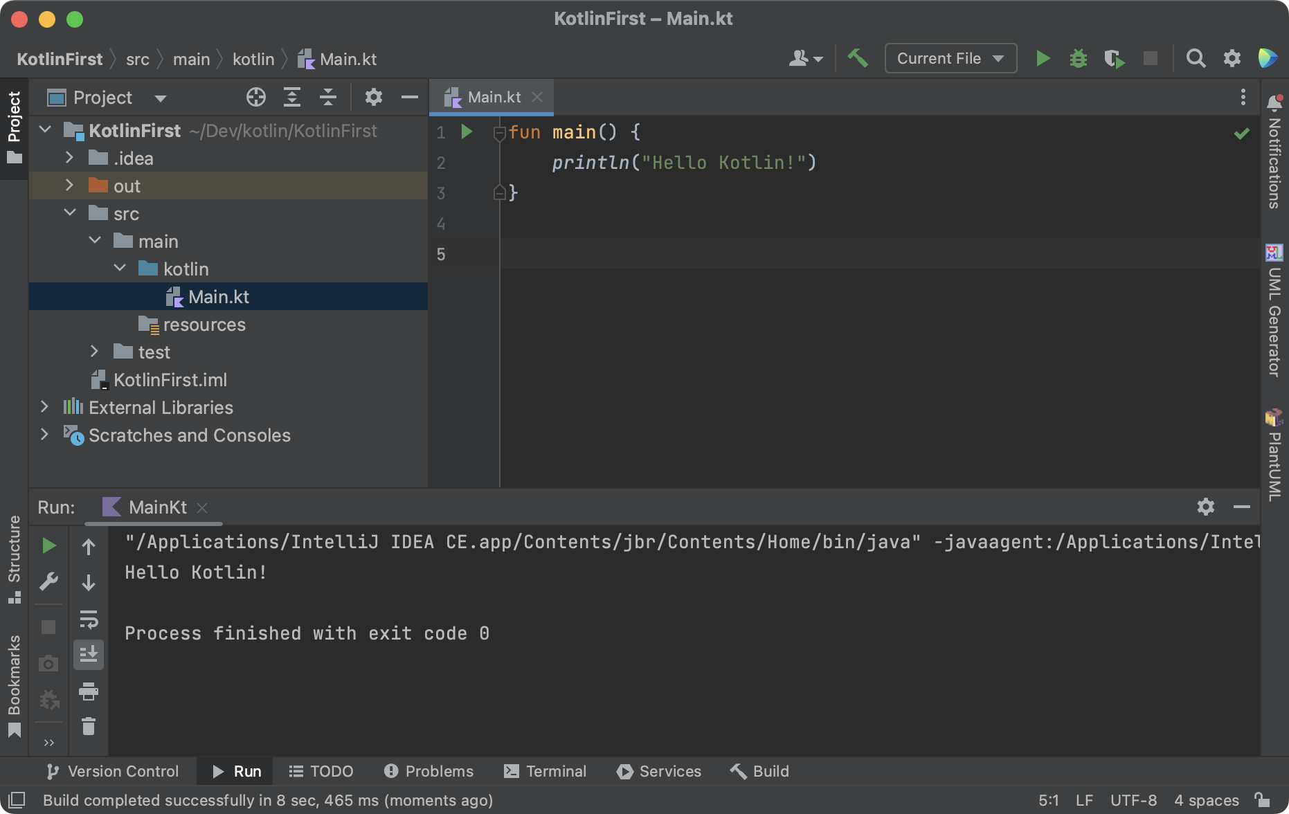Click the green inspection checkmark in editor
Screen dimensions: 1289x814
[x=1242, y=133]
